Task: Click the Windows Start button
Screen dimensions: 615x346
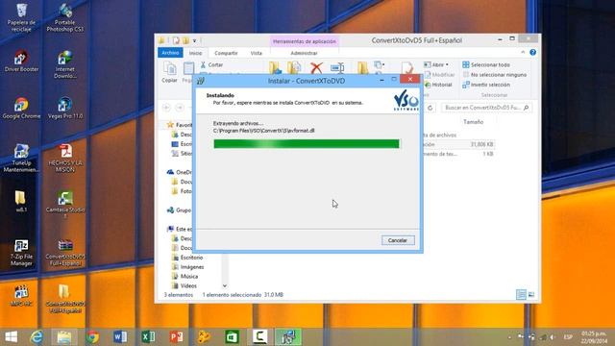Action: point(11,337)
